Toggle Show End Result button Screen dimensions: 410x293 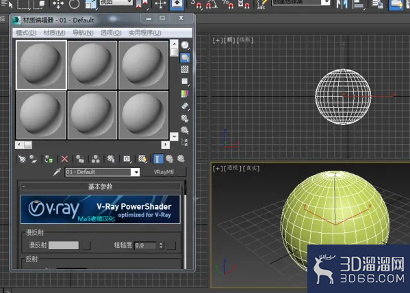tap(158, 158)
